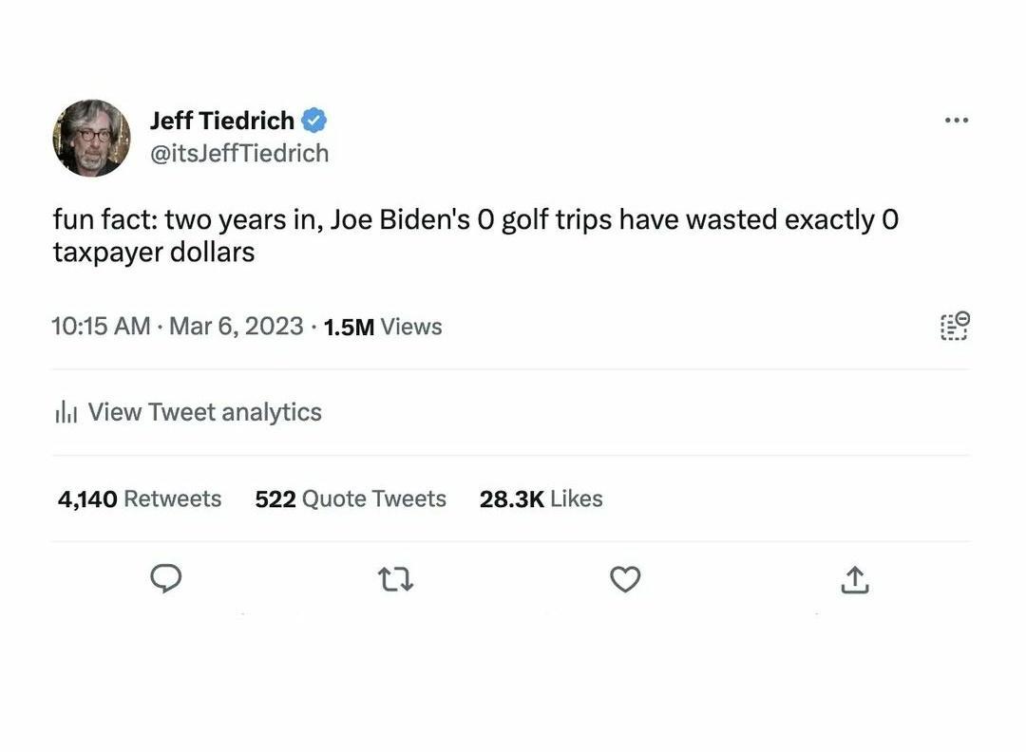This screenshot has height=752, width=1026.
Task: Click the analytics bar chart icon
Action: click(x=66, y=411)
